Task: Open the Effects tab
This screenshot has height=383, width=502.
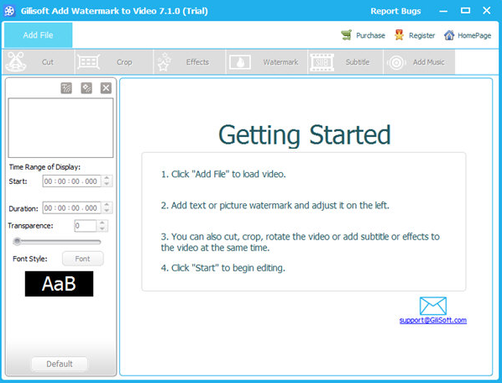Action: 190,62
